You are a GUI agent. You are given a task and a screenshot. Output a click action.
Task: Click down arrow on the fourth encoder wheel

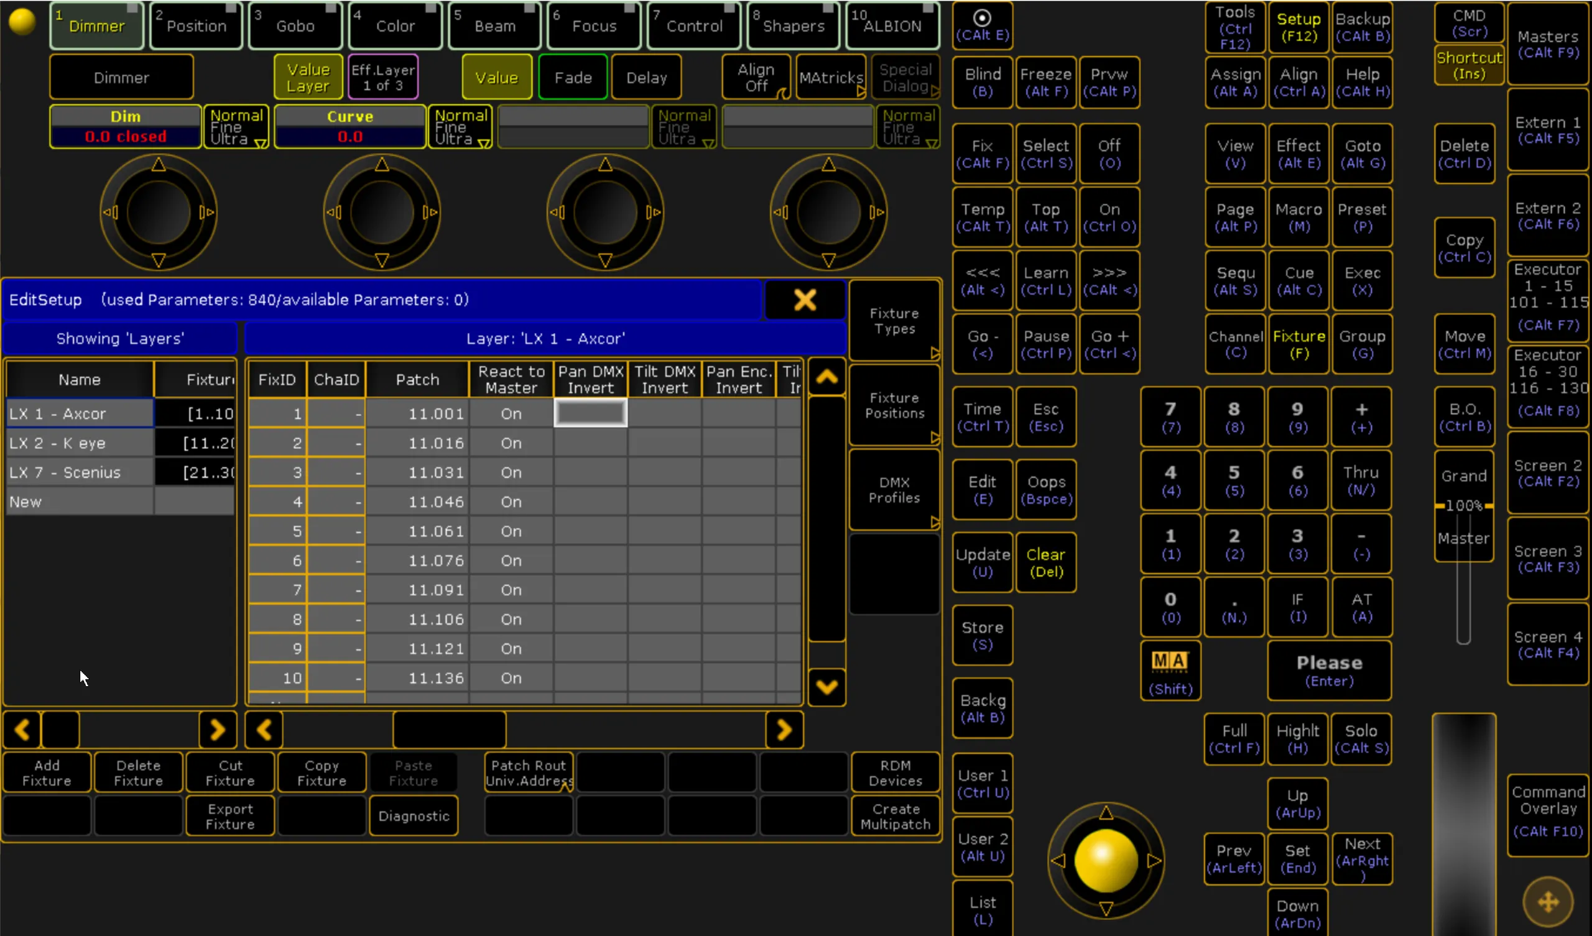[x=828, y=260]
